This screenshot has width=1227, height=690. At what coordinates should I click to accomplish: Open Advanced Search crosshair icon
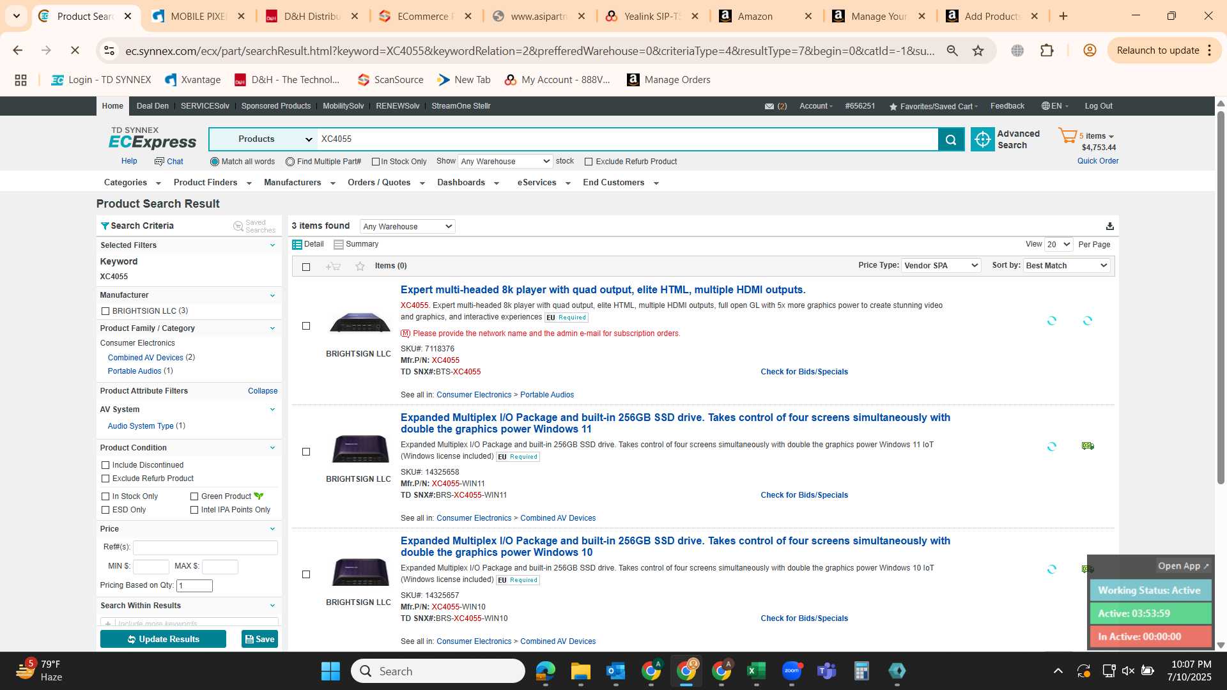[983, 139]
